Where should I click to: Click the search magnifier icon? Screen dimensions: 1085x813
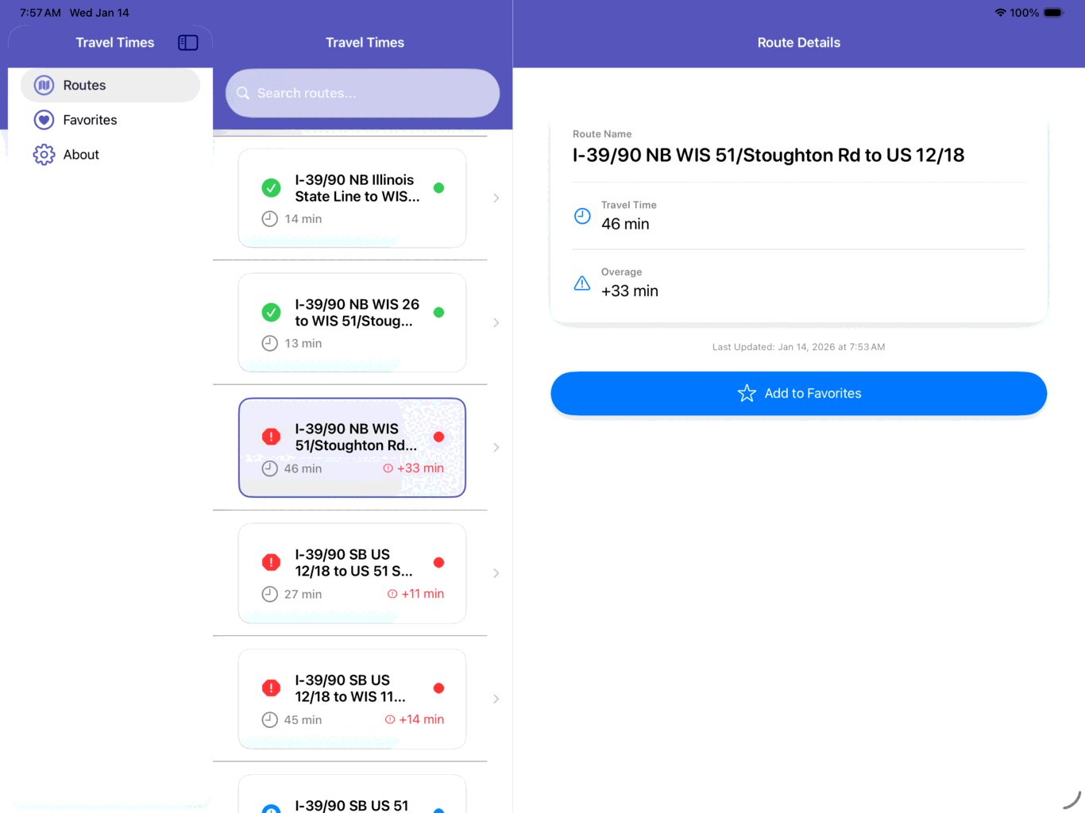(x=243, y=93)
